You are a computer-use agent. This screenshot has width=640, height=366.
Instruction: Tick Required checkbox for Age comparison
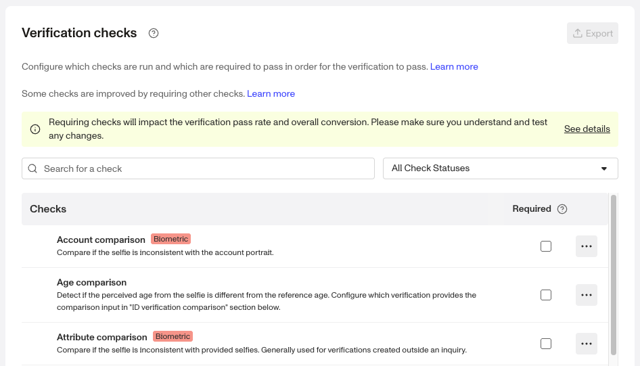pyautogui.click(x=546, y=295)
